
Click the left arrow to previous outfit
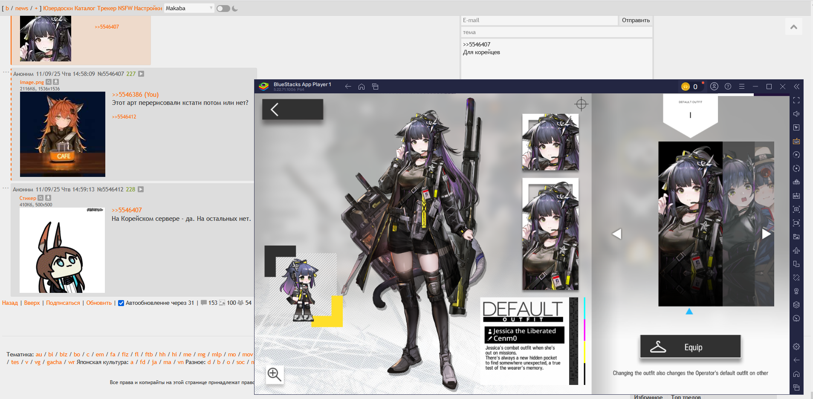coord(617,234)
